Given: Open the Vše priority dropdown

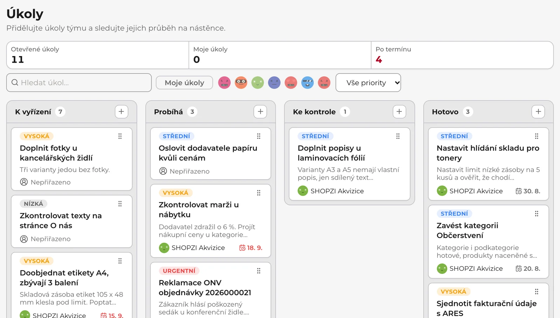Looking at the screenshot, I should [368, 83].
